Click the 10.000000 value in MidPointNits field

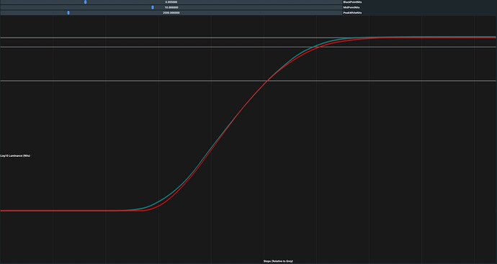(x=171, y=7)
